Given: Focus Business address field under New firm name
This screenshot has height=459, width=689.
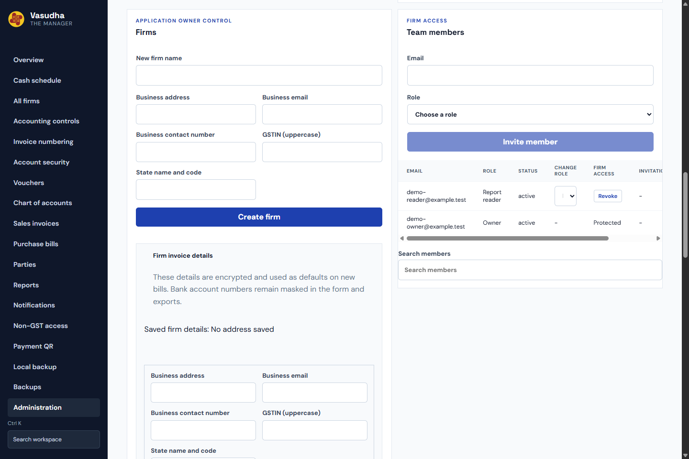Looking at the screenshot, I should (x=196, y=114).
